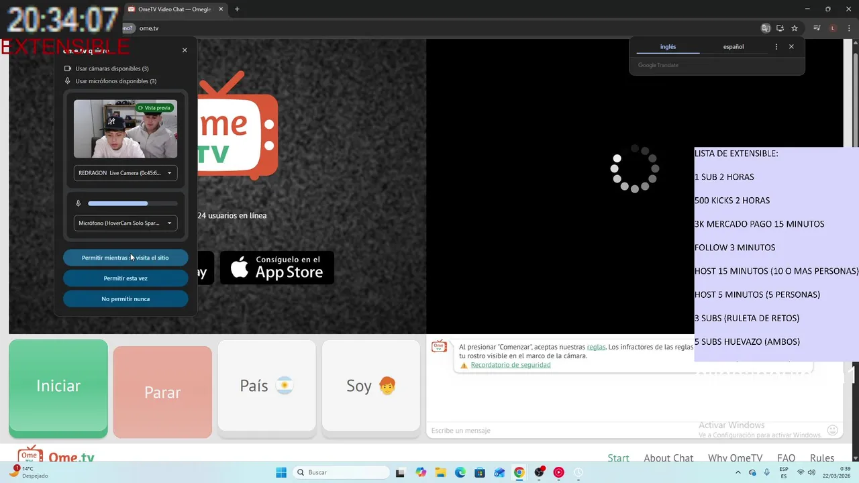Image resolution: width=859 pixels, height=483 pixels.
Task: Open the Why OmeTV footer link
Action: tap(735, 458)
